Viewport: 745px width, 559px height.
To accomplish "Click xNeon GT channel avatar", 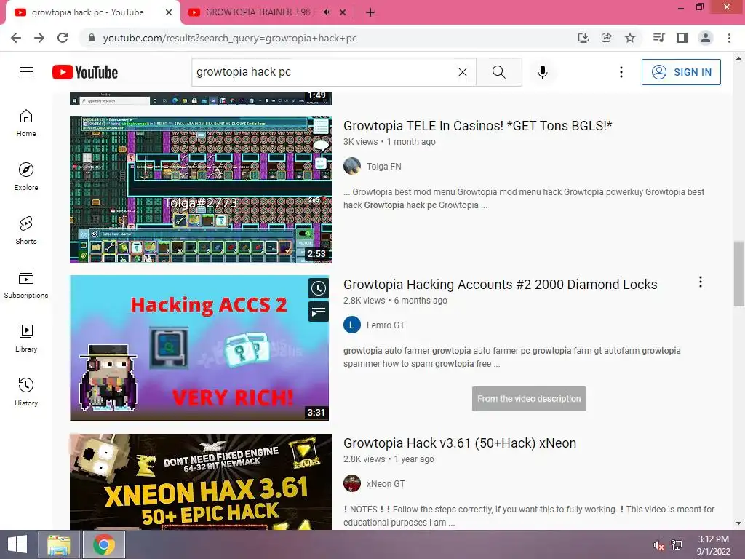I will [x=352, y=484].
